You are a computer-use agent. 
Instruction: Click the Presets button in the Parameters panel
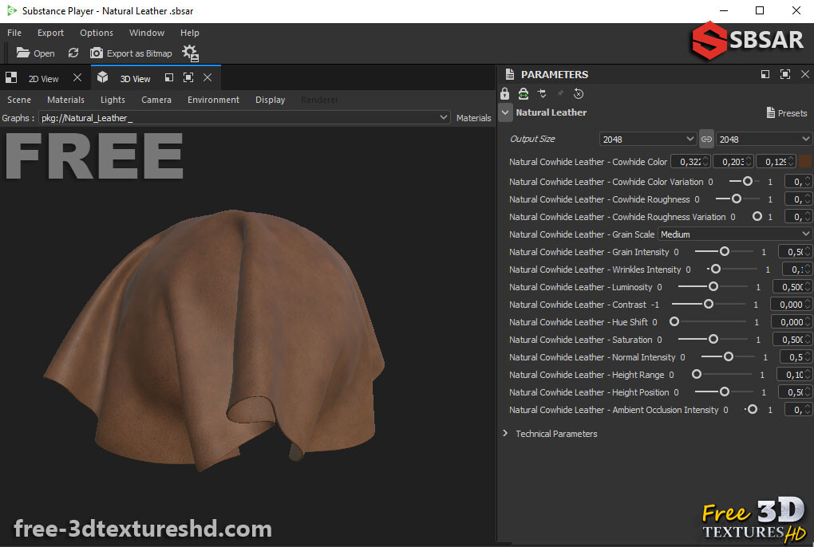click(x=786, y=112)
